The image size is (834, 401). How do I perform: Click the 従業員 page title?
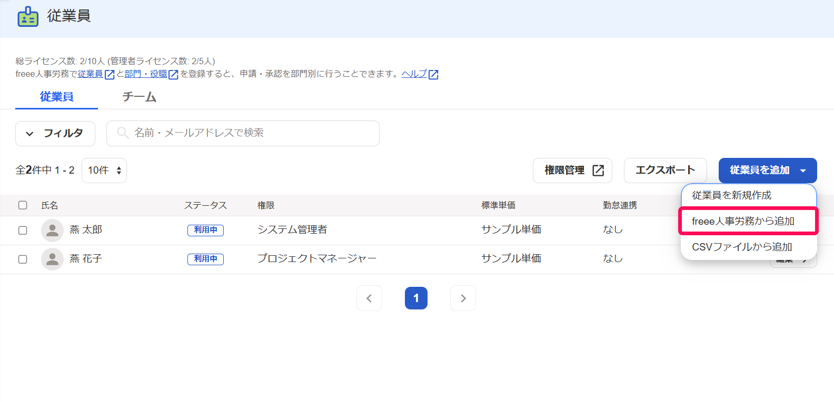tap(69, 16)
